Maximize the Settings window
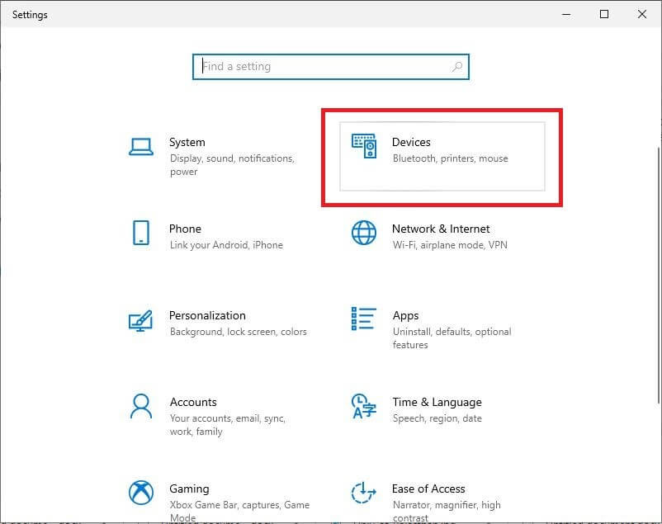Image resolution: width=662 pixels, height=524 pixels. (x=604, y=14)
